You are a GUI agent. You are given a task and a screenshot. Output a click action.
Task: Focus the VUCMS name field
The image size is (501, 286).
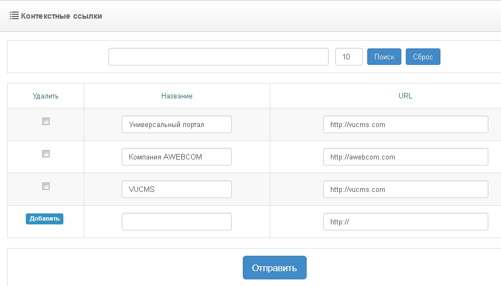176,189
